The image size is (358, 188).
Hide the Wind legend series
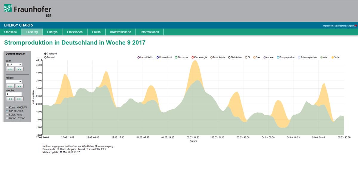tap(324, 57)
